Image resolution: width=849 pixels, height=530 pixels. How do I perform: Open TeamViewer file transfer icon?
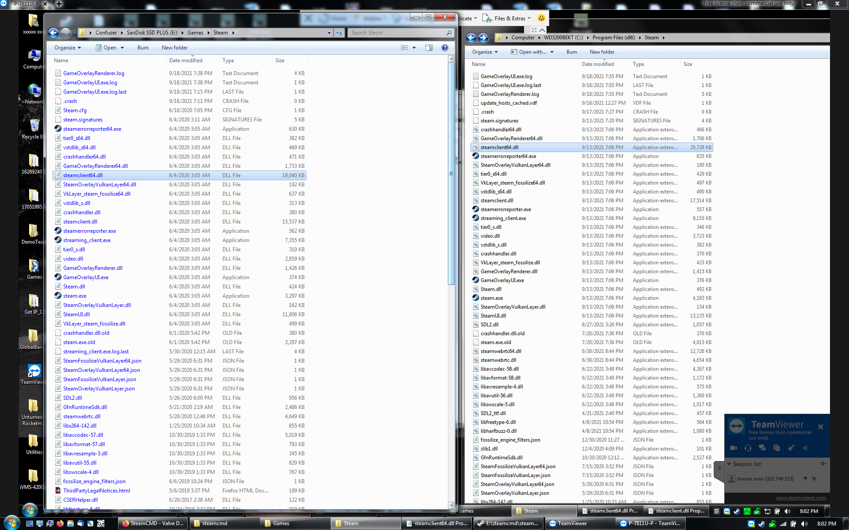(777, 448)
